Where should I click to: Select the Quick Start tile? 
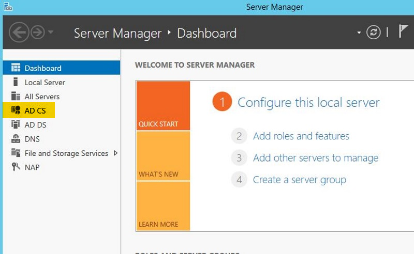(163, 106)
